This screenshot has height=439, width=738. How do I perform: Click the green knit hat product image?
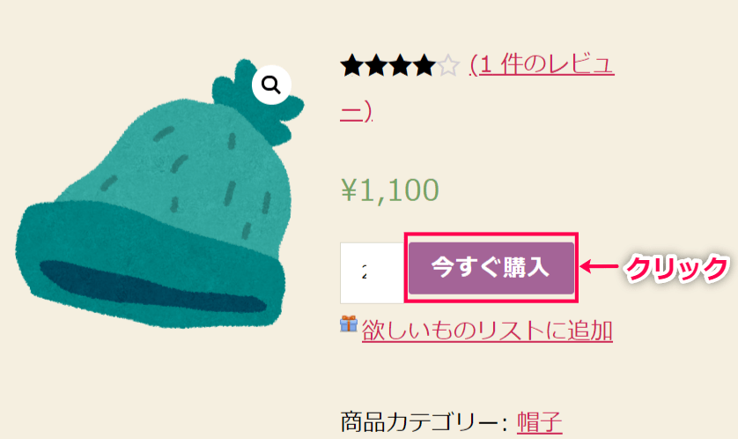pos(159,194)
